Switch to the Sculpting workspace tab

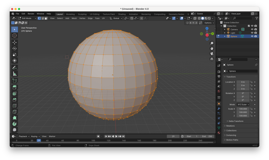point(82,14)
